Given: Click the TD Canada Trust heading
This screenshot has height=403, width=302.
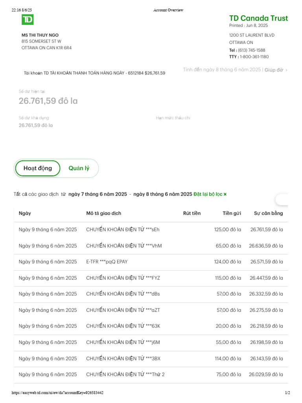Looking at the screenshot, I should 259,18.
